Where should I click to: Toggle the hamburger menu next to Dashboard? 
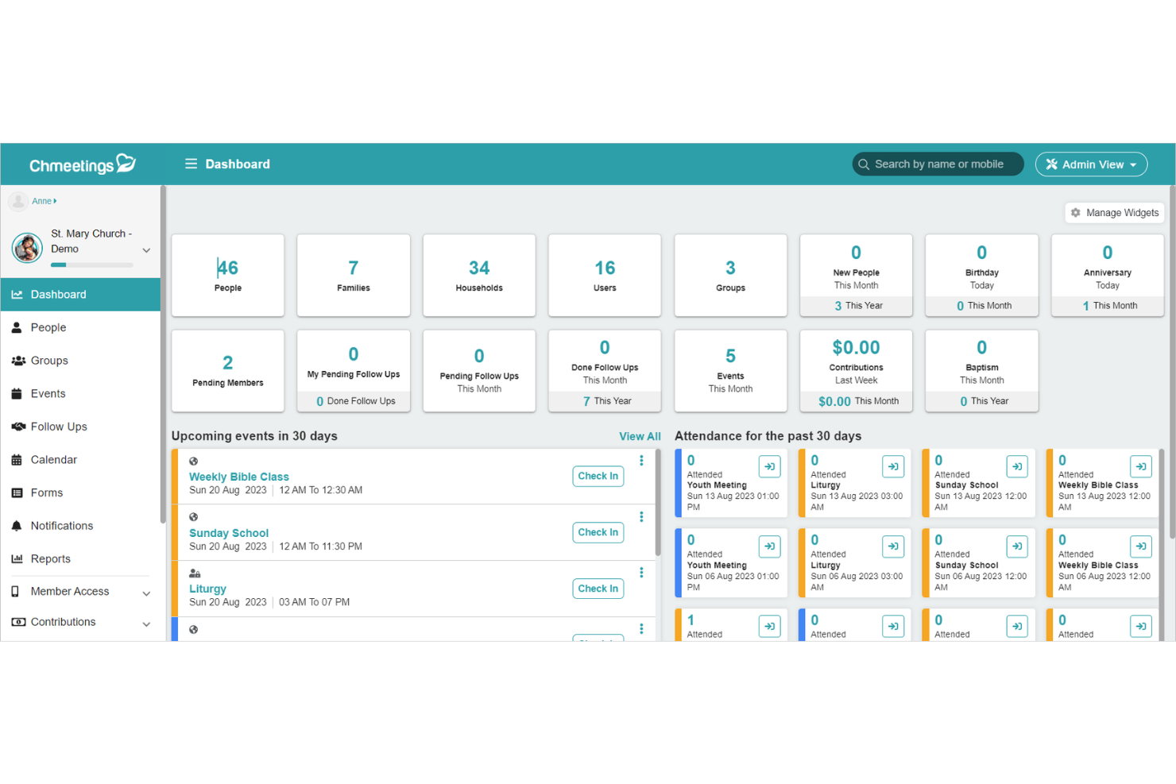coord(191,164)
